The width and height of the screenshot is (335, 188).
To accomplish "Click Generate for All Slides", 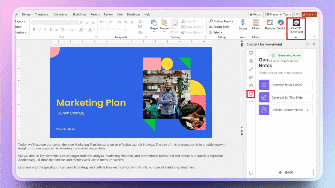I will pyautogui.click(x=285, y=85).
